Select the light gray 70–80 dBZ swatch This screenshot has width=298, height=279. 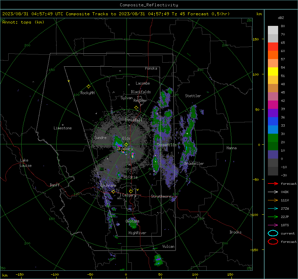(273, 30)
